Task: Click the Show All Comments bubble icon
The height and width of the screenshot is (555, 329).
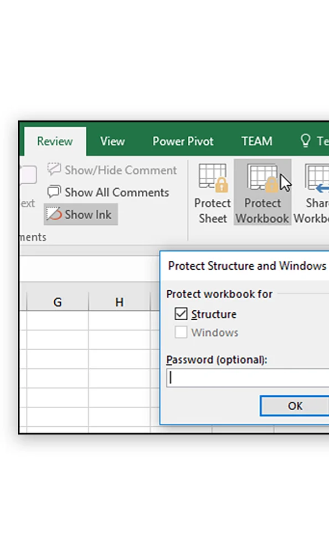Action: tap(54, 192)
